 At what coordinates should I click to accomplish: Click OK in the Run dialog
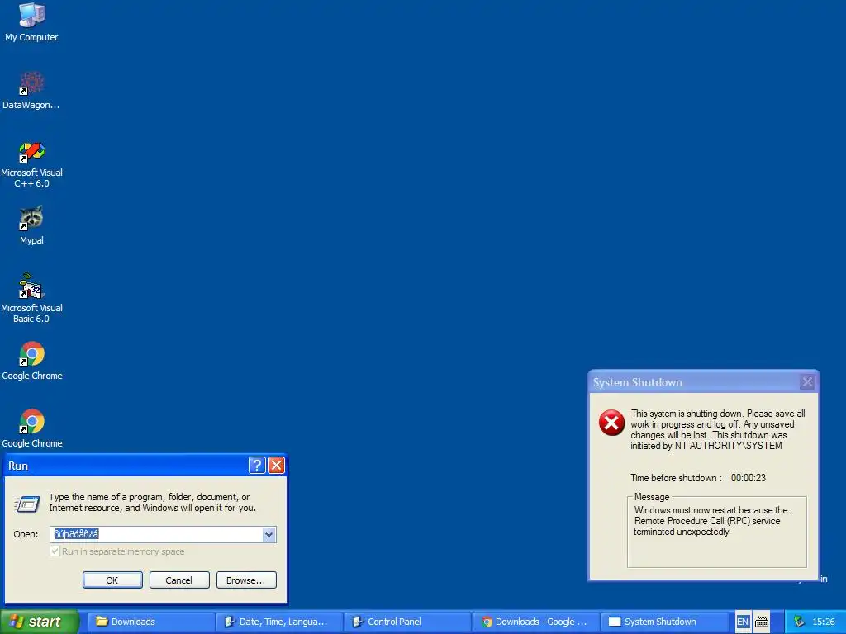(112, 580)
